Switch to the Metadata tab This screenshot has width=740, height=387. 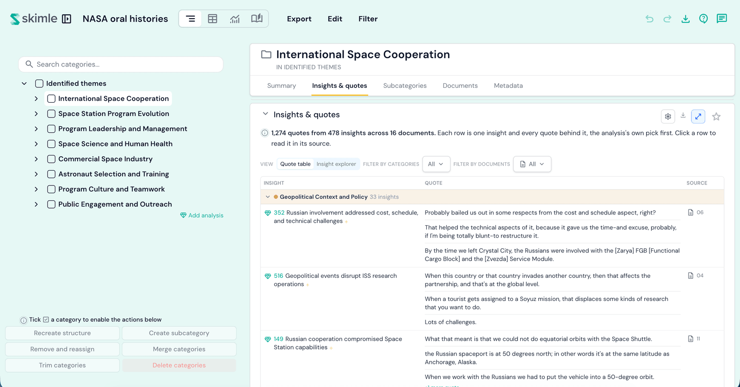(x=508, y=86)
